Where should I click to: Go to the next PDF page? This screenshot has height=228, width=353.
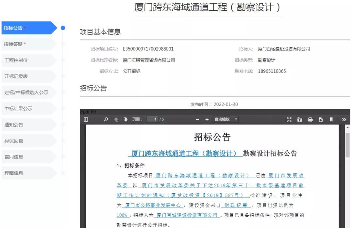126,120
